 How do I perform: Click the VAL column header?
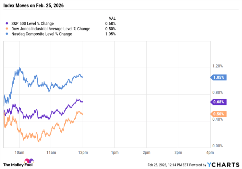point(112,18)
